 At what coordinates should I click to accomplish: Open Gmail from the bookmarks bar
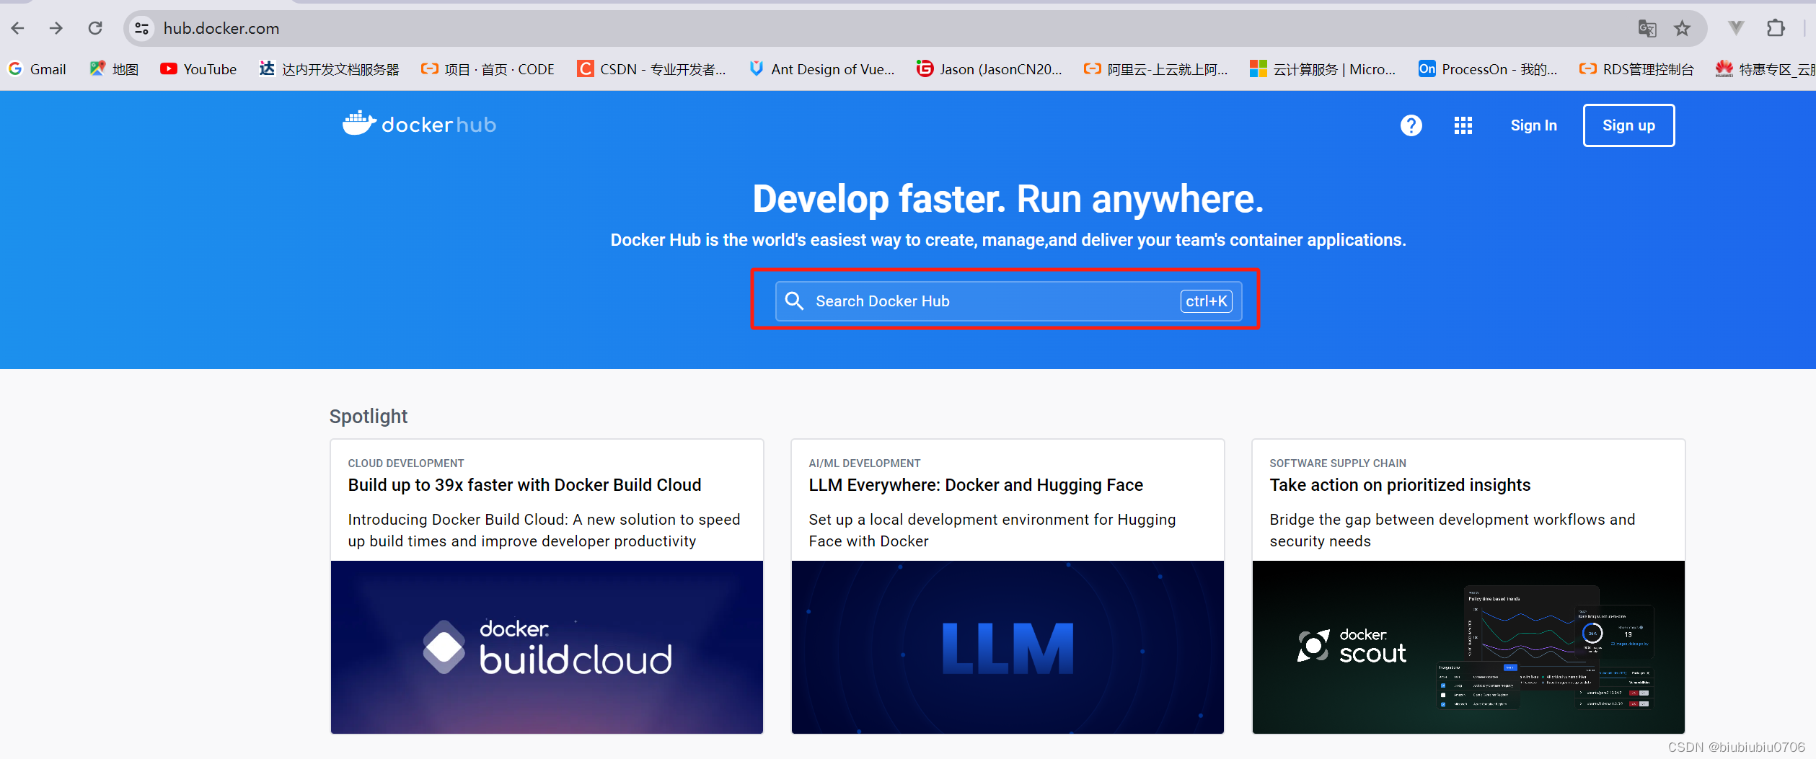37,68
